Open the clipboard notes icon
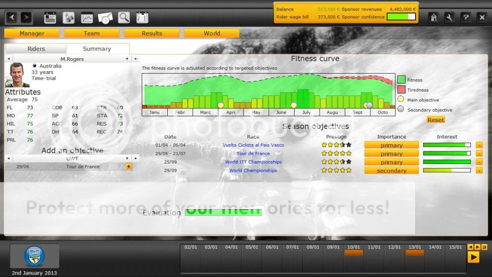The image size is (492, 277). [x=142, y=18]
